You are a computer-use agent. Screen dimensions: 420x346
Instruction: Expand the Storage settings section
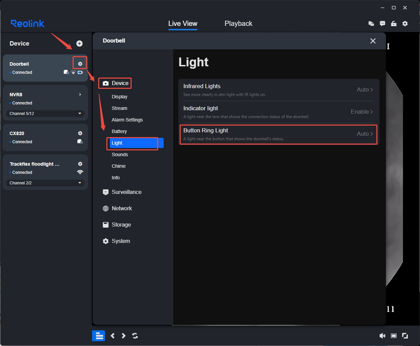(x=117, y=225)
